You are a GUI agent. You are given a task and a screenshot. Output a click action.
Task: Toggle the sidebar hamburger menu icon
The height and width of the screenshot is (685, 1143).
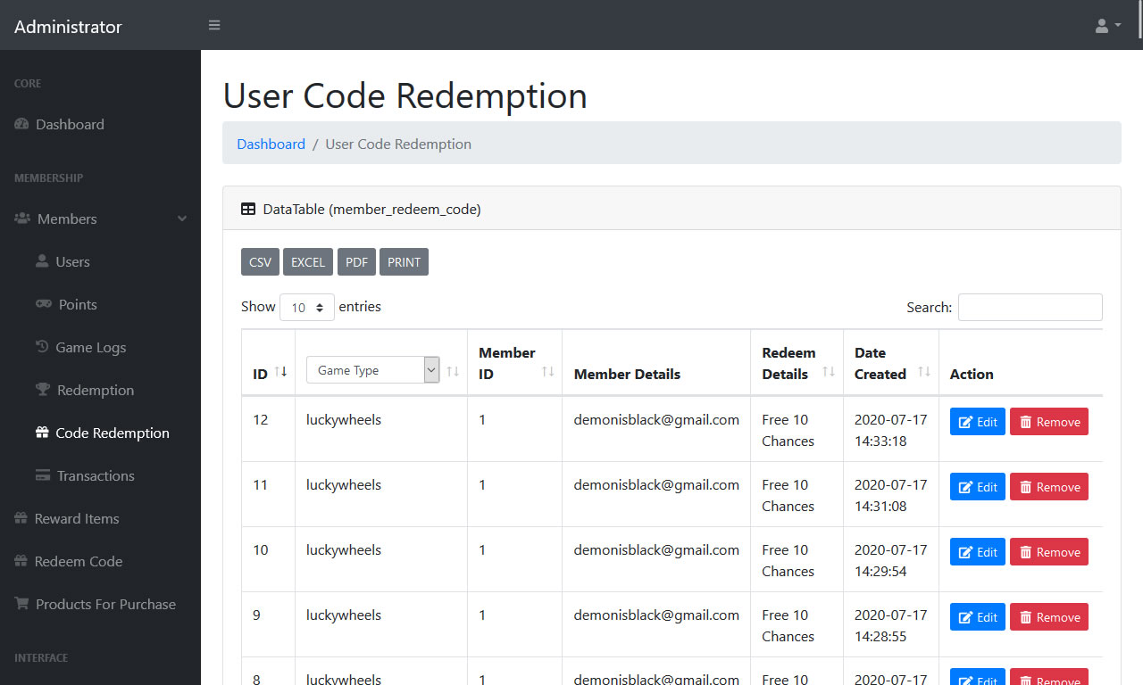[x=214, y=25]
